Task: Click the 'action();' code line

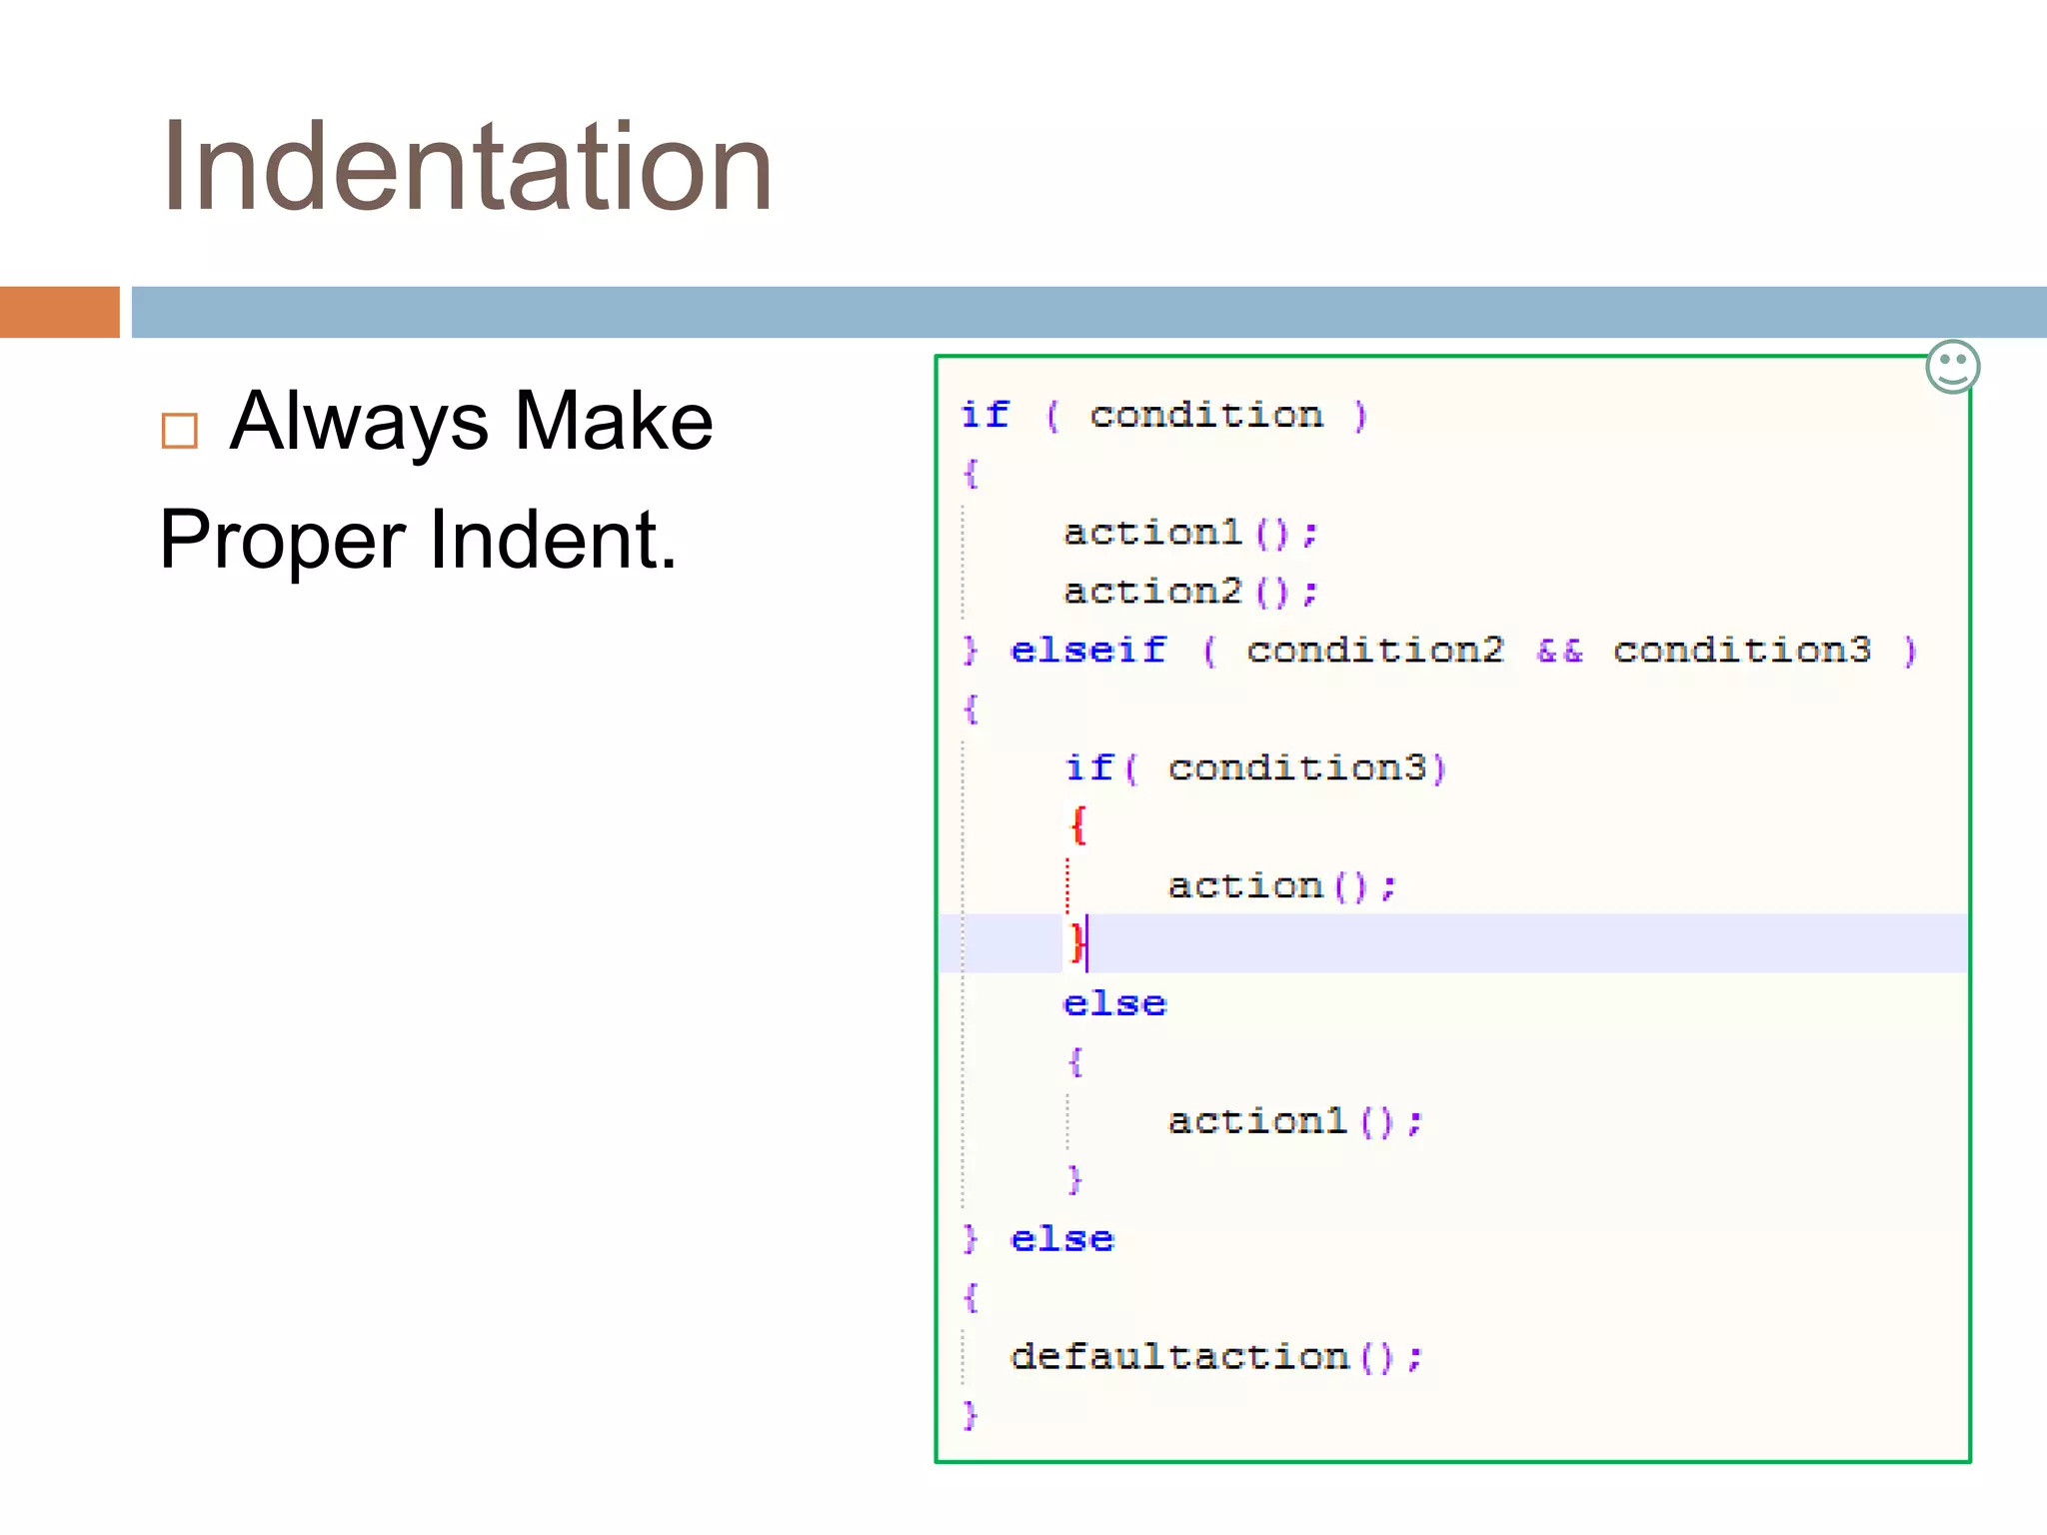Action: [x=1281, y=886]
